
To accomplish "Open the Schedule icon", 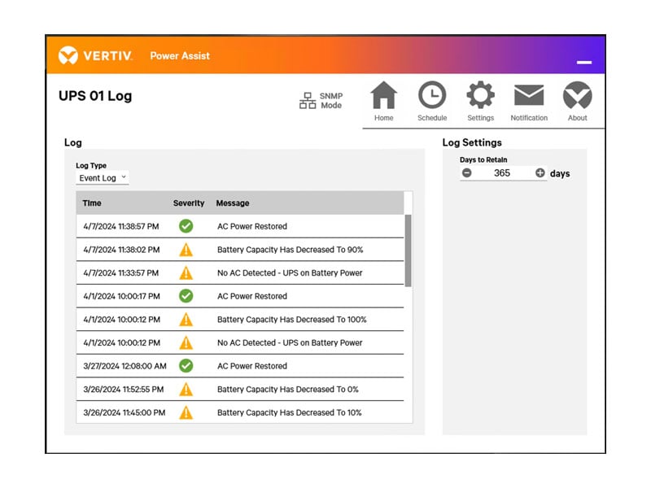I will 431,97.
